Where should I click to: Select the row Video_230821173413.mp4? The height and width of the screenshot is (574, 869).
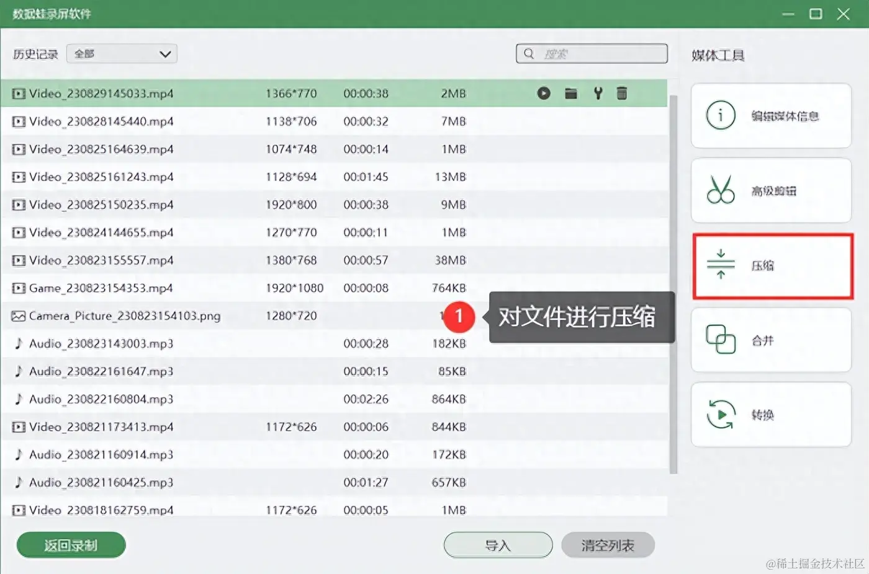334,427
